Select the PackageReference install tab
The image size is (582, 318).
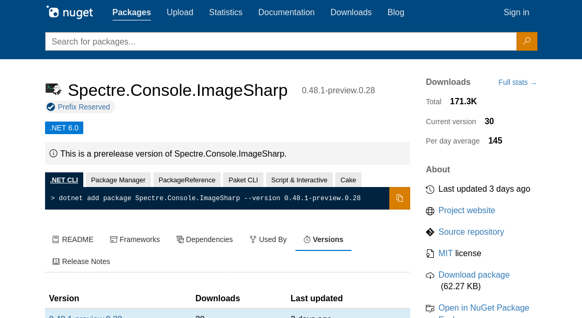pos(187,180)
